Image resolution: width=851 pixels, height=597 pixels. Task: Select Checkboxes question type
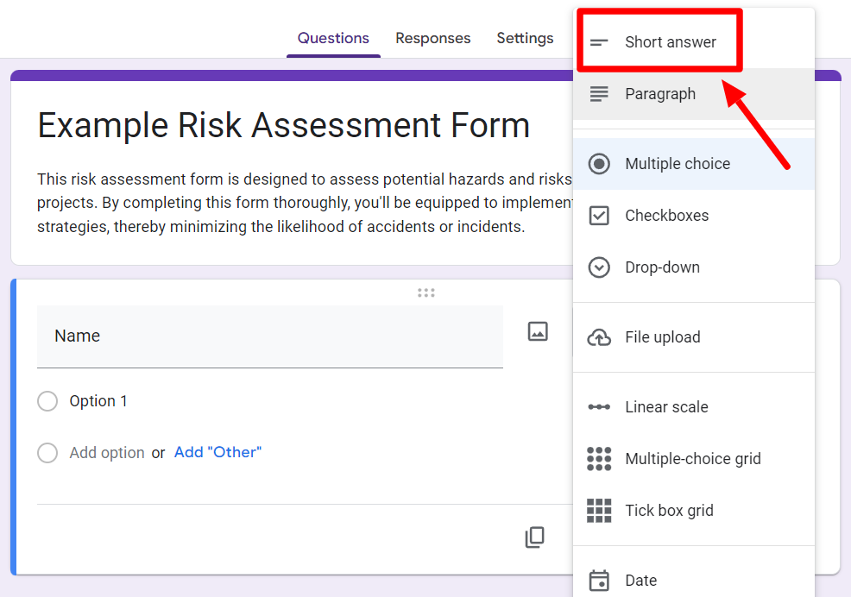point(694,216)
